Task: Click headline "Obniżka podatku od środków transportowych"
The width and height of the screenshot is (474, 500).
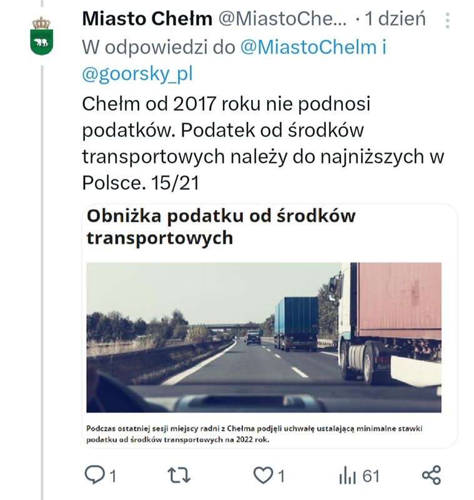Action: point(221,227)
